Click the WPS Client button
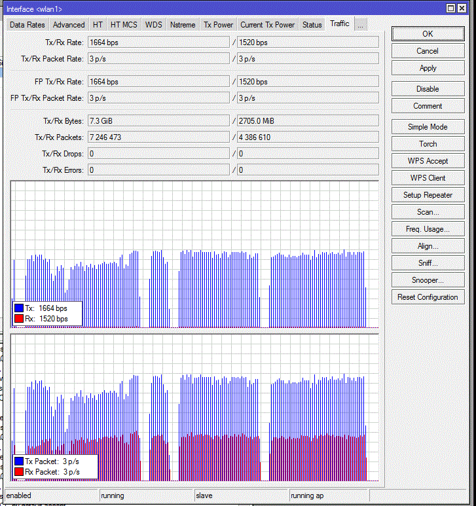This screenshot has height=506, width=476. click(x=428, y=178)
